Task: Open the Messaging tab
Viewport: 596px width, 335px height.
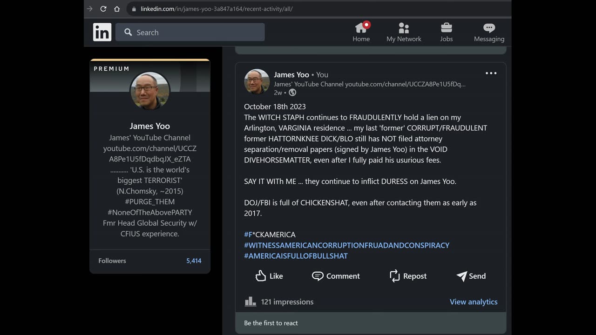Action: [489, 33]
